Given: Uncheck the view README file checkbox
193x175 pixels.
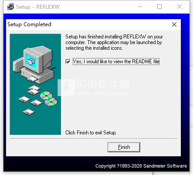Looking at the screenshot, I should tap(68, 62).
